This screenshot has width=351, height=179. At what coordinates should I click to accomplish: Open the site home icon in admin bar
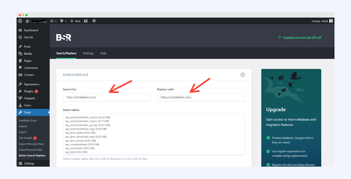point(27,21)
